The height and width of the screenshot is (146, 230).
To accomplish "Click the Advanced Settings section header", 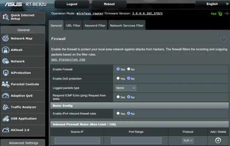I will [x=23, y=143].
